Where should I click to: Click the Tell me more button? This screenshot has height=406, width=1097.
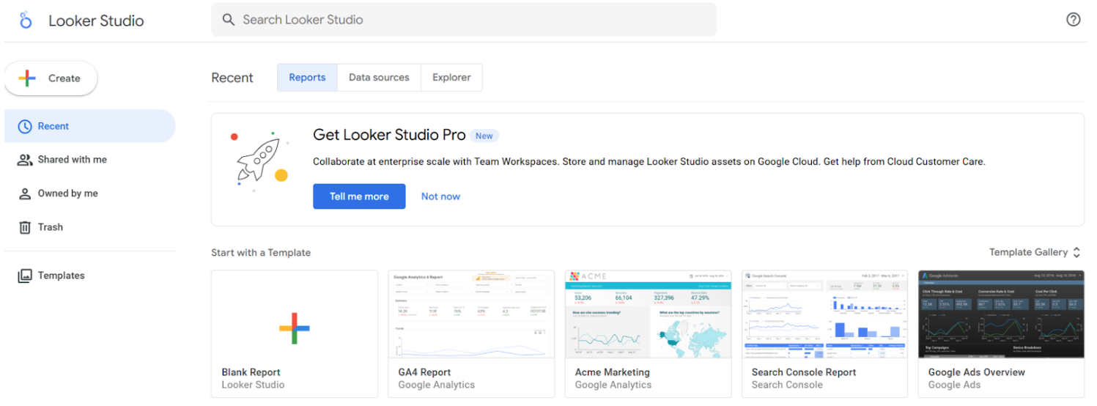(x=359, y=196)
